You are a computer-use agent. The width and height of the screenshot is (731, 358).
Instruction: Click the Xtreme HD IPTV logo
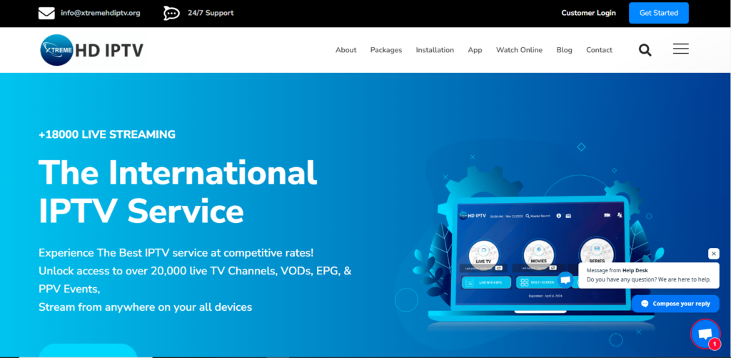(92, 50)
